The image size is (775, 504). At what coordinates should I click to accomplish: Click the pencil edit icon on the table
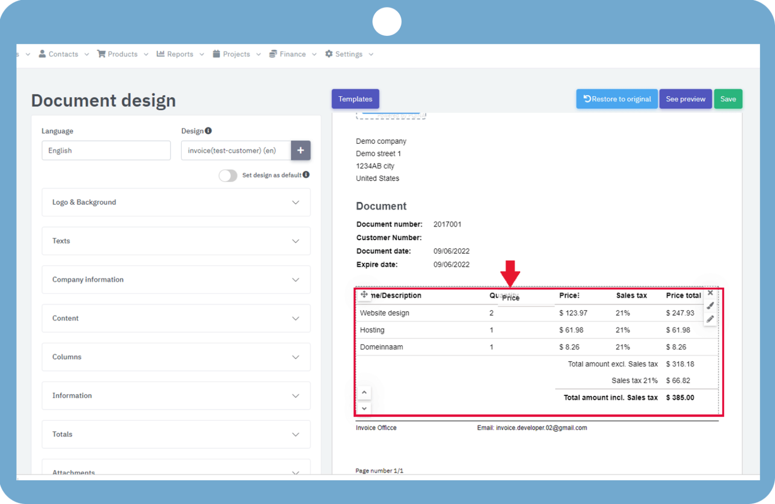pos(710,319)
